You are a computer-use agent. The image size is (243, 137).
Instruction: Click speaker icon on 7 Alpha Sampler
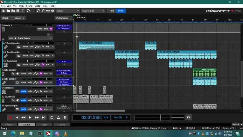[x=18, y=74]
